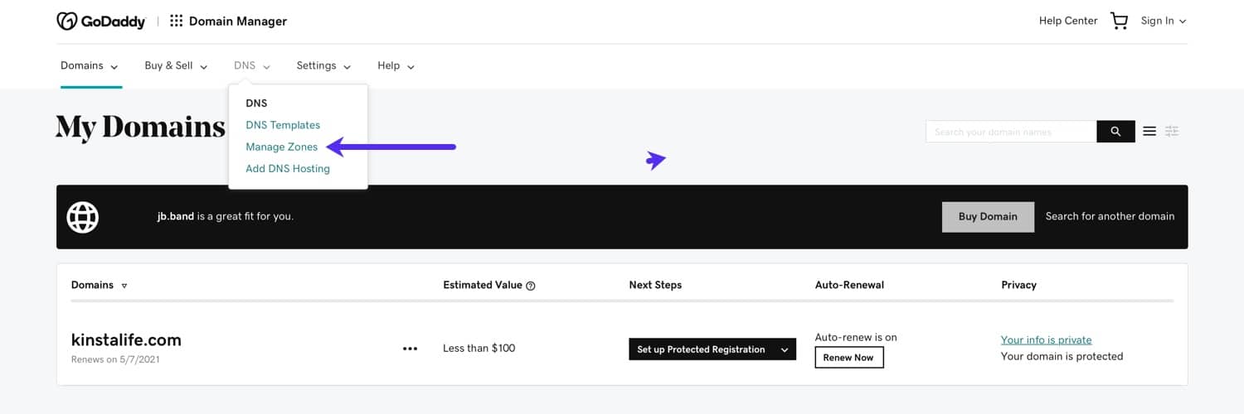Open the filter sliders icon
The height and width of the screenshot is (414, 1244).
point(1172,132)
